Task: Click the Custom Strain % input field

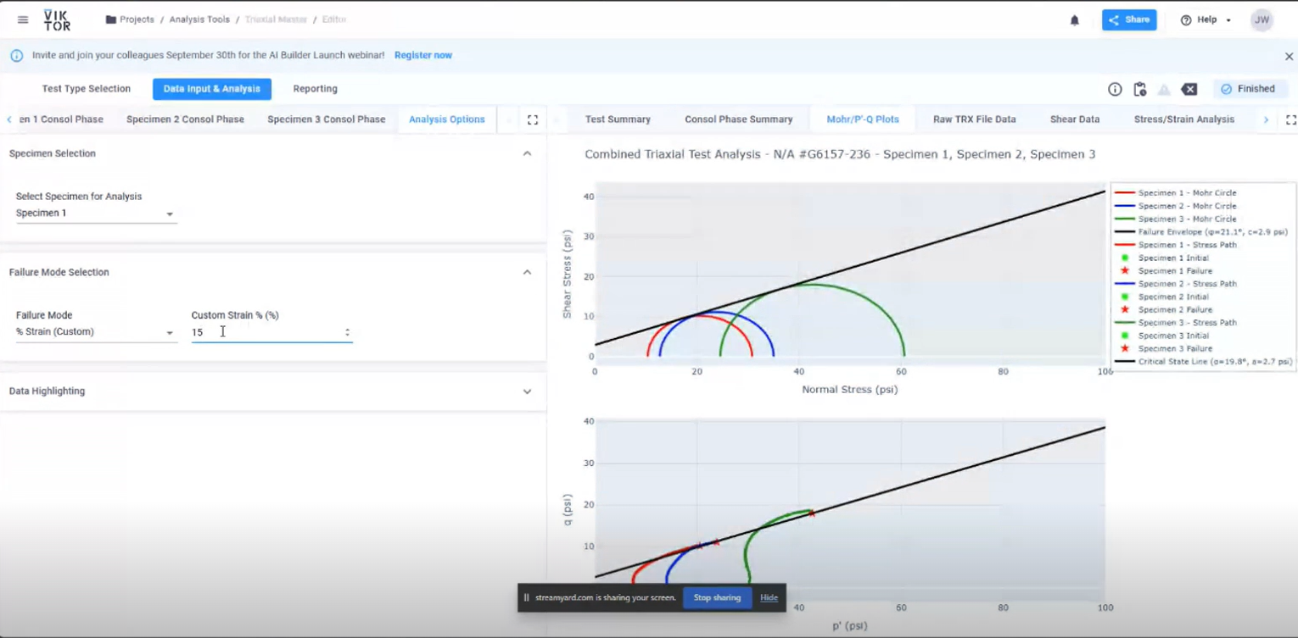Action: (265, 332)
